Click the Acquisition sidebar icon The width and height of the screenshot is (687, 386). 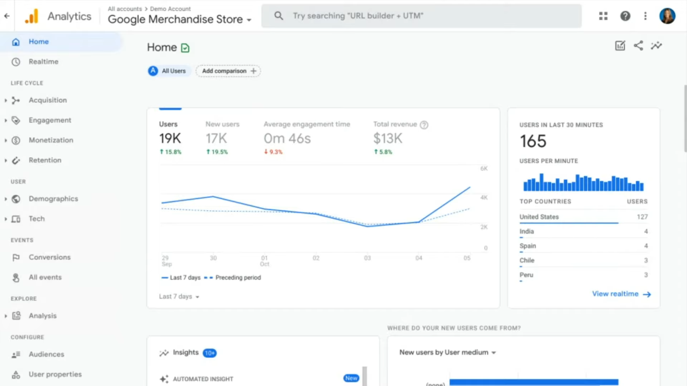pyautogui.click(x=16, y=100)
